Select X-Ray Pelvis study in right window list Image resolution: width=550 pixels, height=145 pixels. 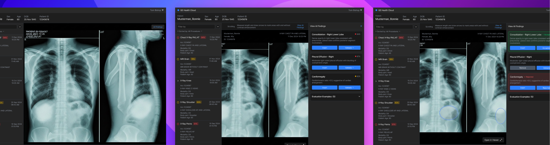point(396,132)
